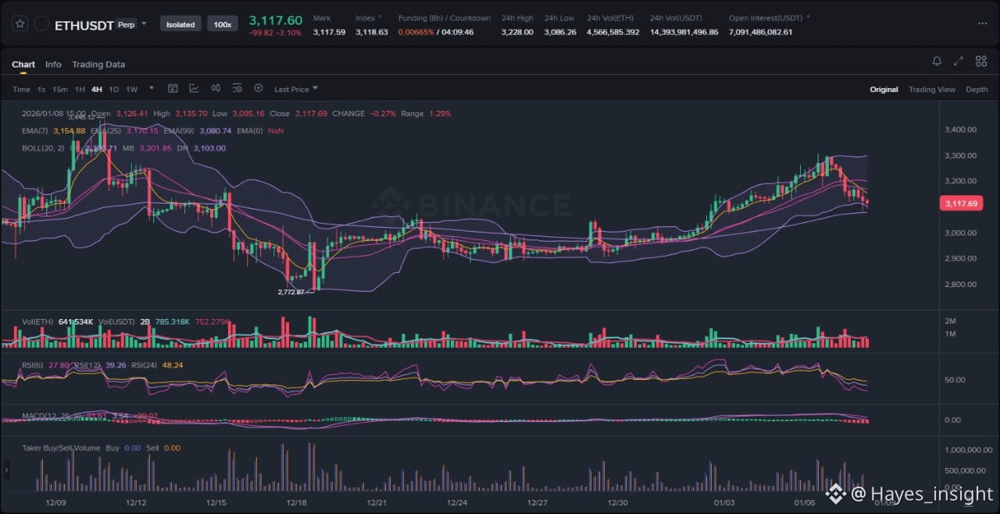
Task: Click the current price tag 3,117.69
Action: coord(960,204)
